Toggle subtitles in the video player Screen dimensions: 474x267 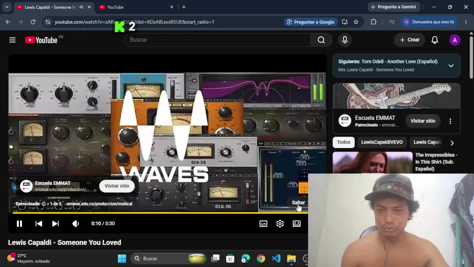(263, 224)
